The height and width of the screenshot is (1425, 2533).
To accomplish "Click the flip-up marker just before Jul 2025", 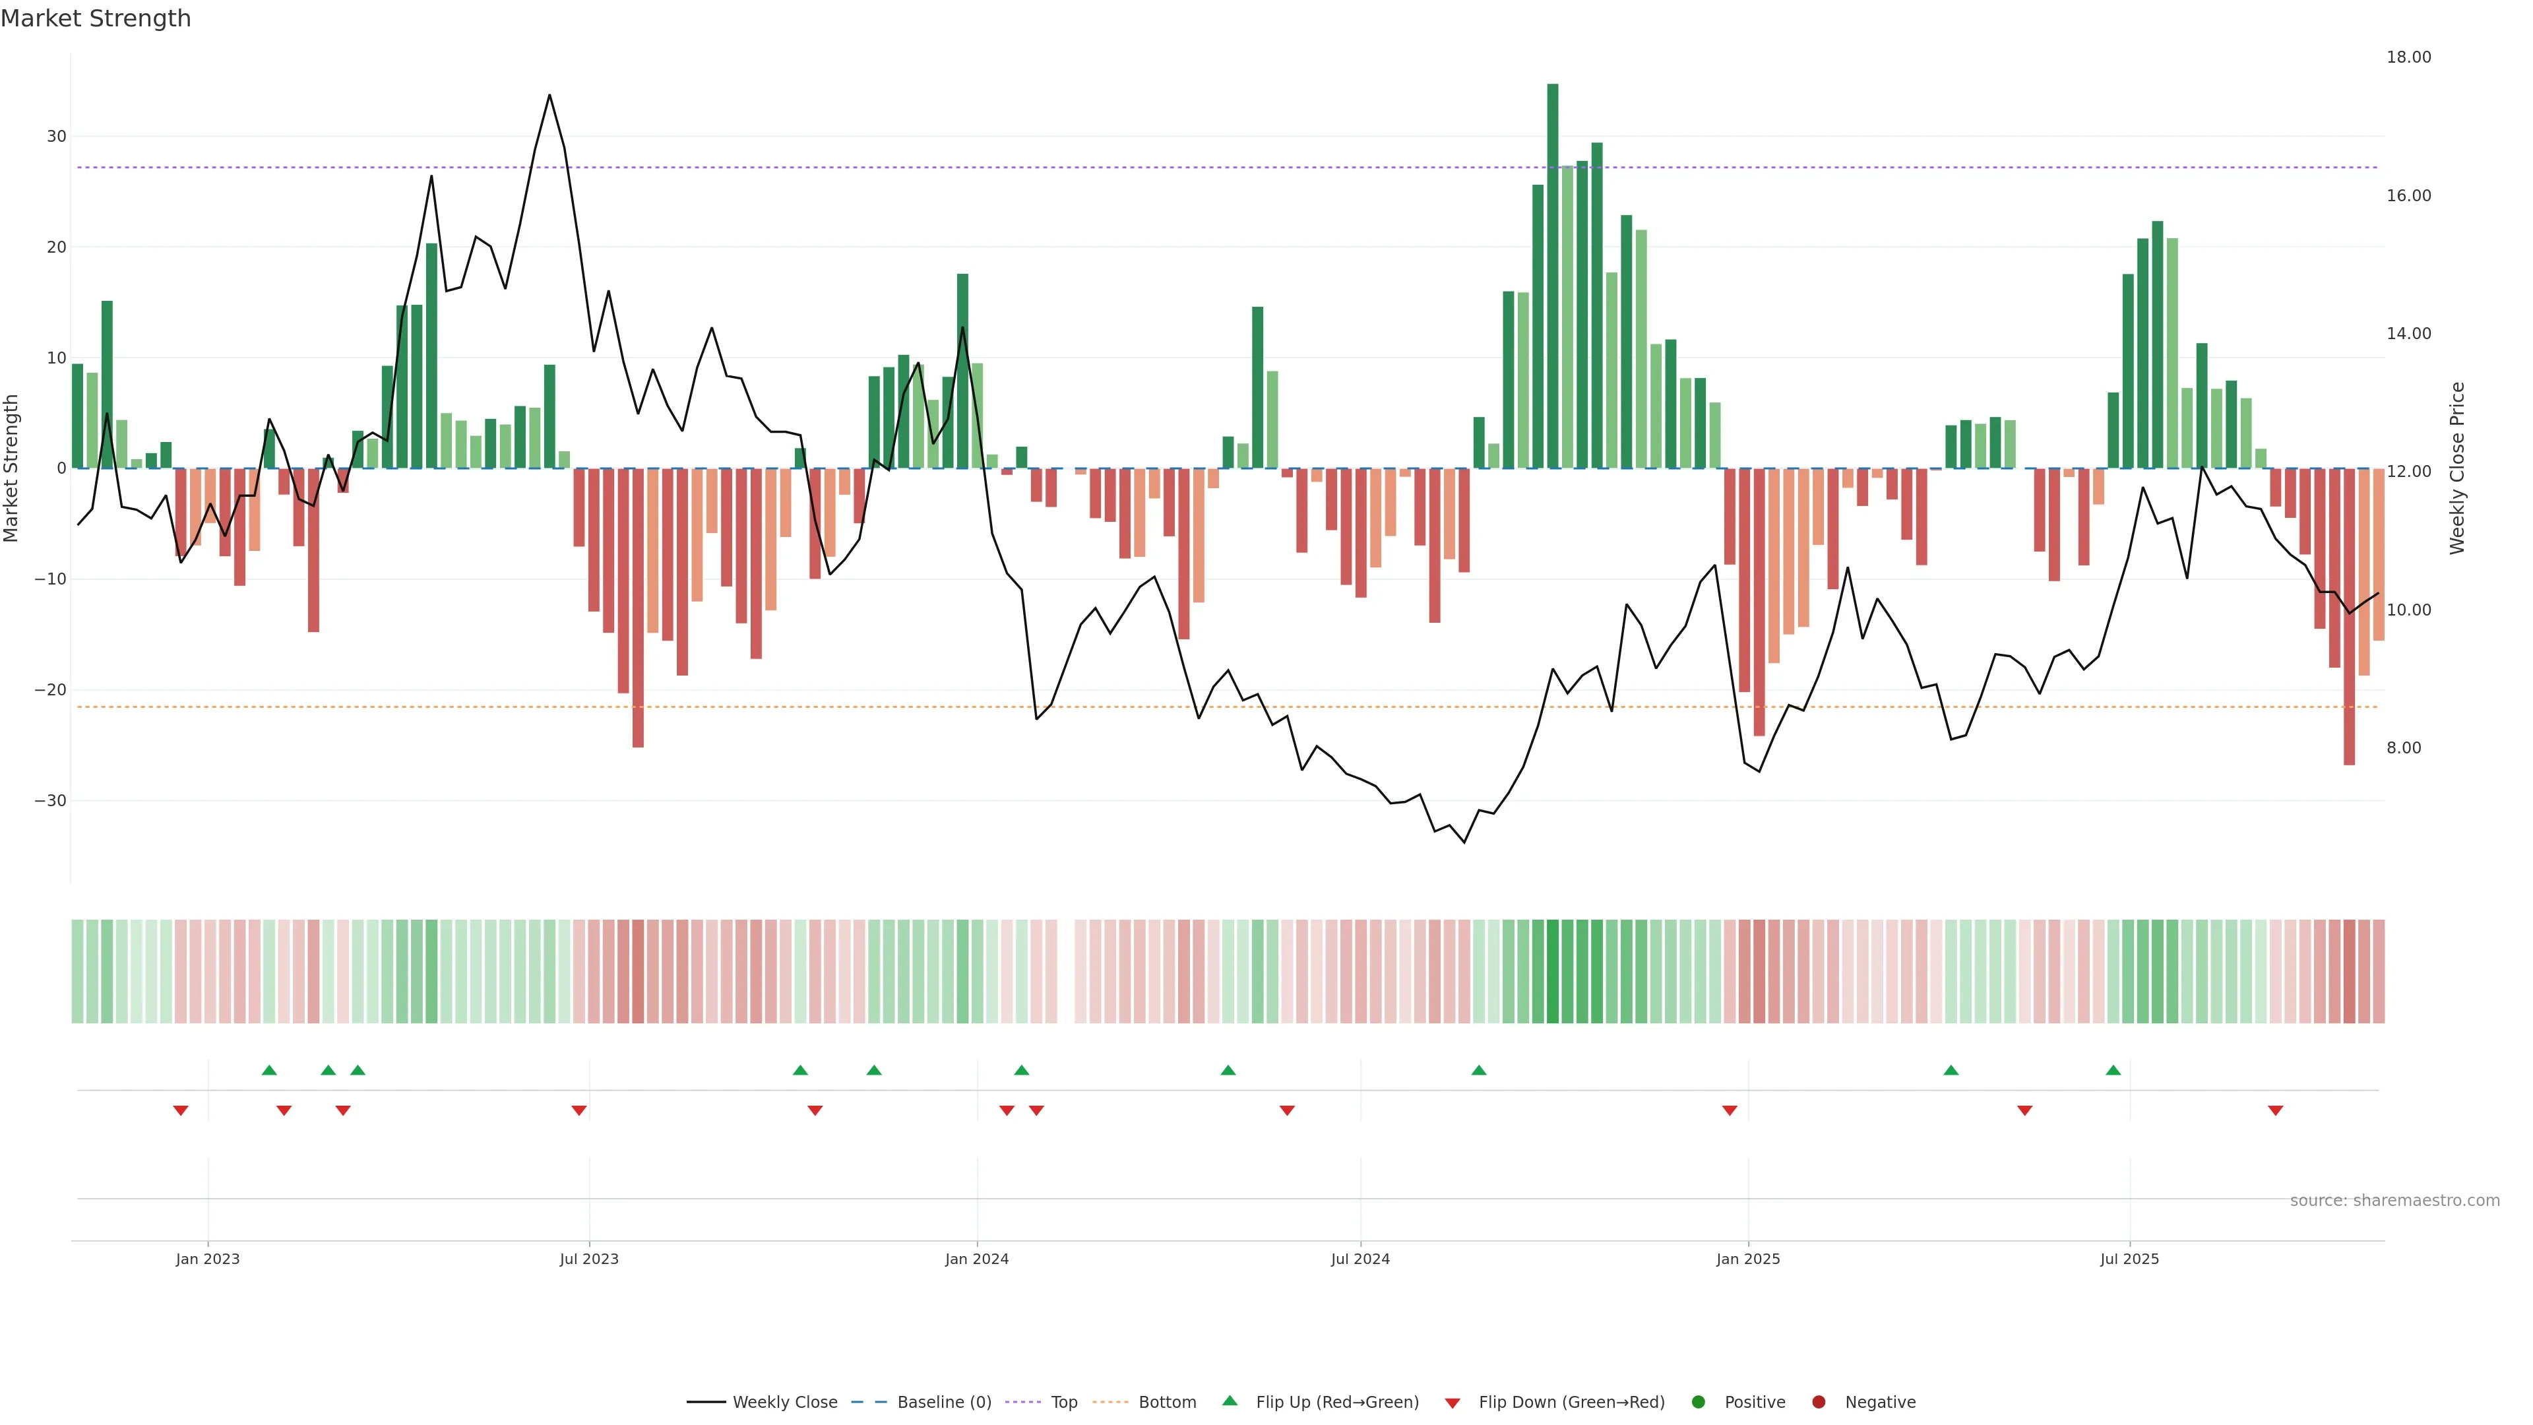I will 2113,1070.
